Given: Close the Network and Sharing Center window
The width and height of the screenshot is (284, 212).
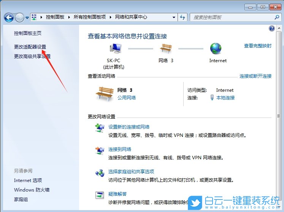Looking at the screenshot, I should point(275,7).
